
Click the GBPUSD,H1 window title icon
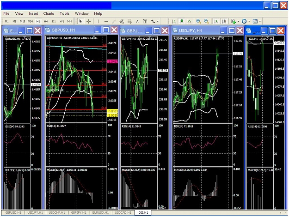click(x=48, y=30)
